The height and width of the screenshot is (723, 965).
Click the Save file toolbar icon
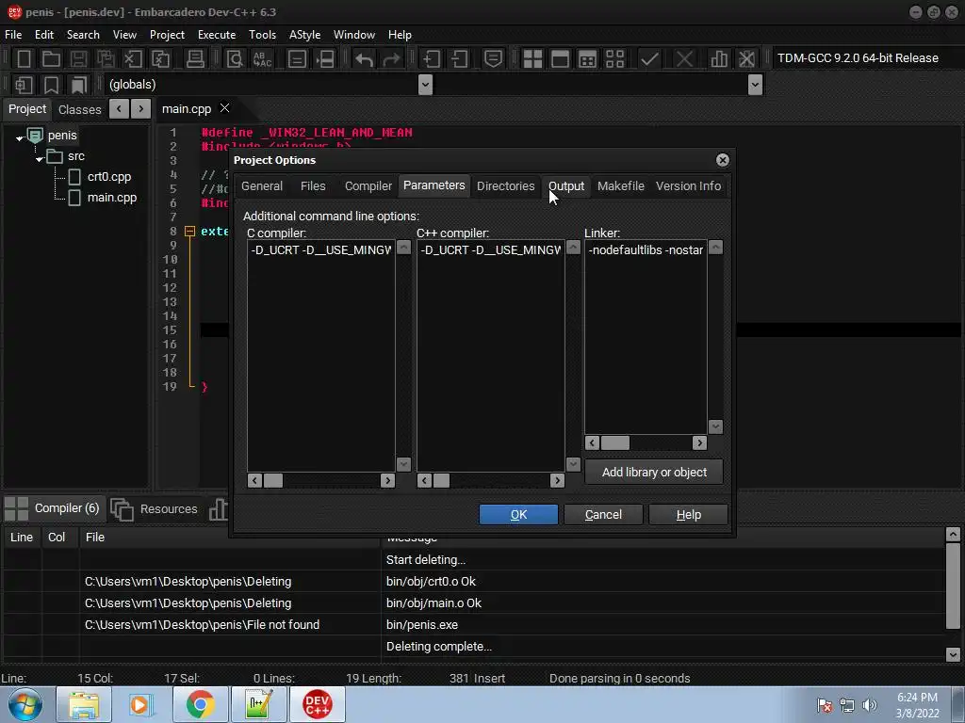78,59
